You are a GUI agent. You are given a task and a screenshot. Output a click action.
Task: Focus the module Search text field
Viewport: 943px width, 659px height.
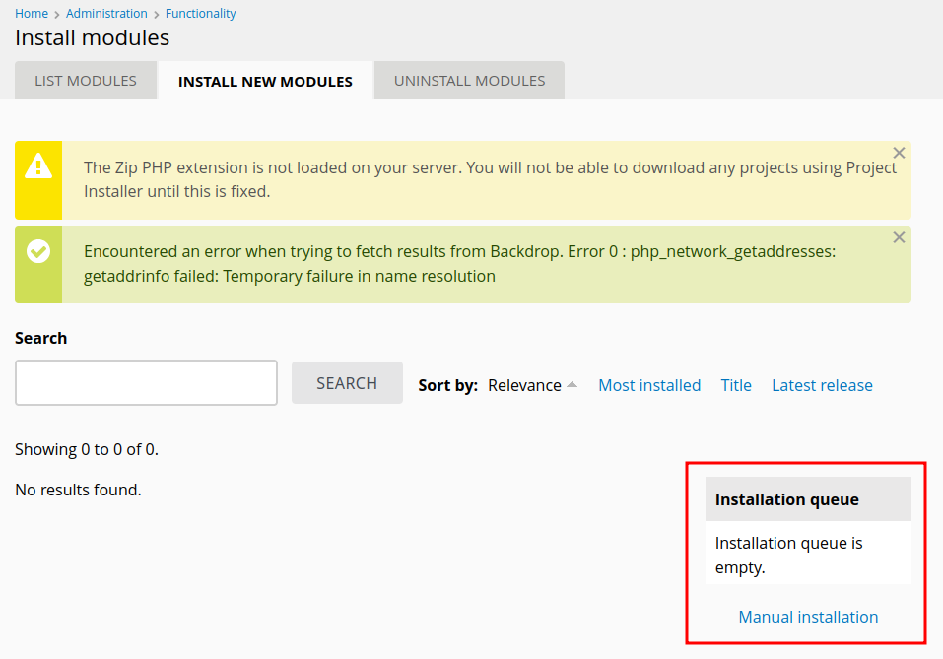pos(146,382)
